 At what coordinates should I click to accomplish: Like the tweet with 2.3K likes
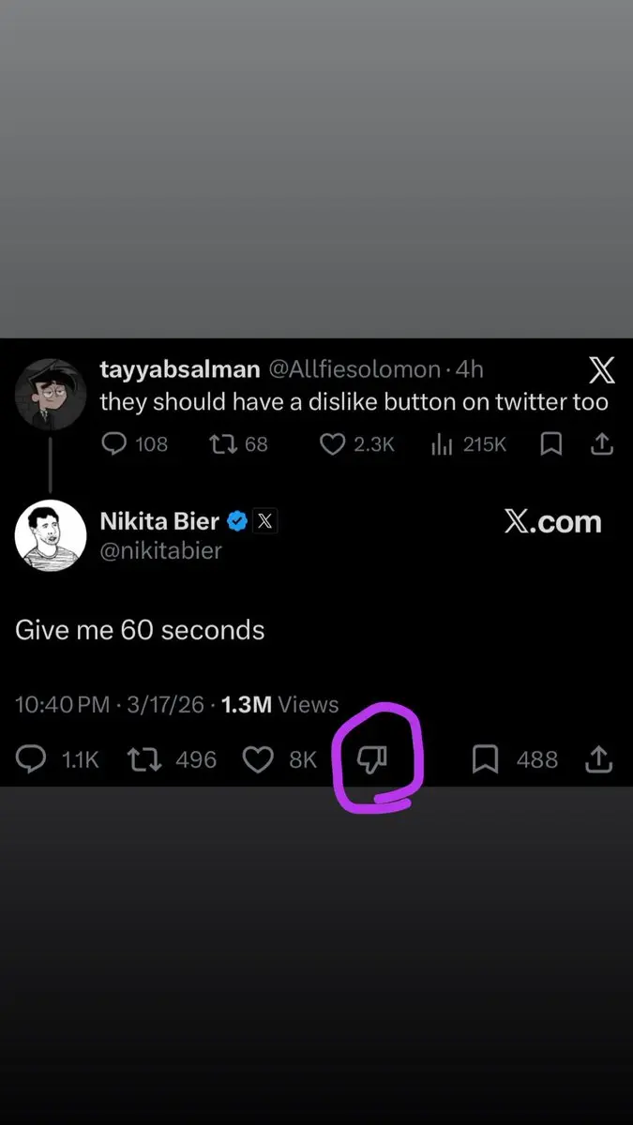coord(333,443)
